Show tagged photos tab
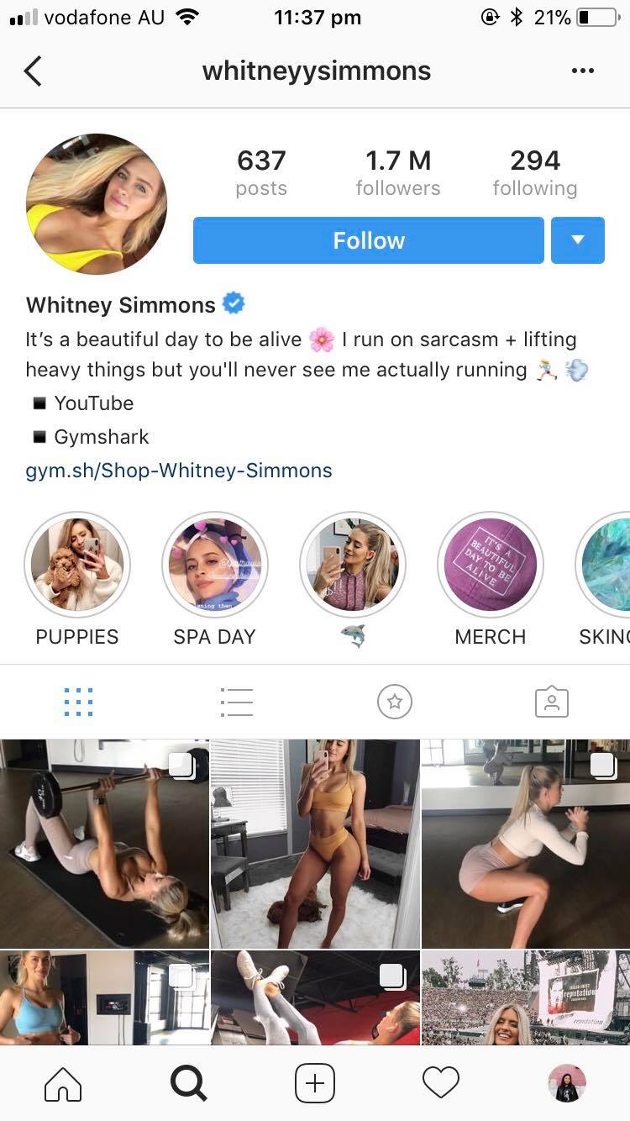This screenshot has height=1121, width=630. (x=552, y=702)
